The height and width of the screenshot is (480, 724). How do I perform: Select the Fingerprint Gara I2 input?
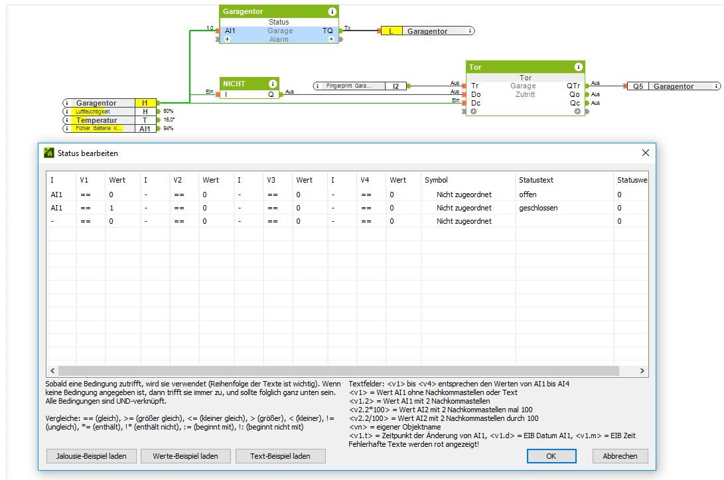360,86
